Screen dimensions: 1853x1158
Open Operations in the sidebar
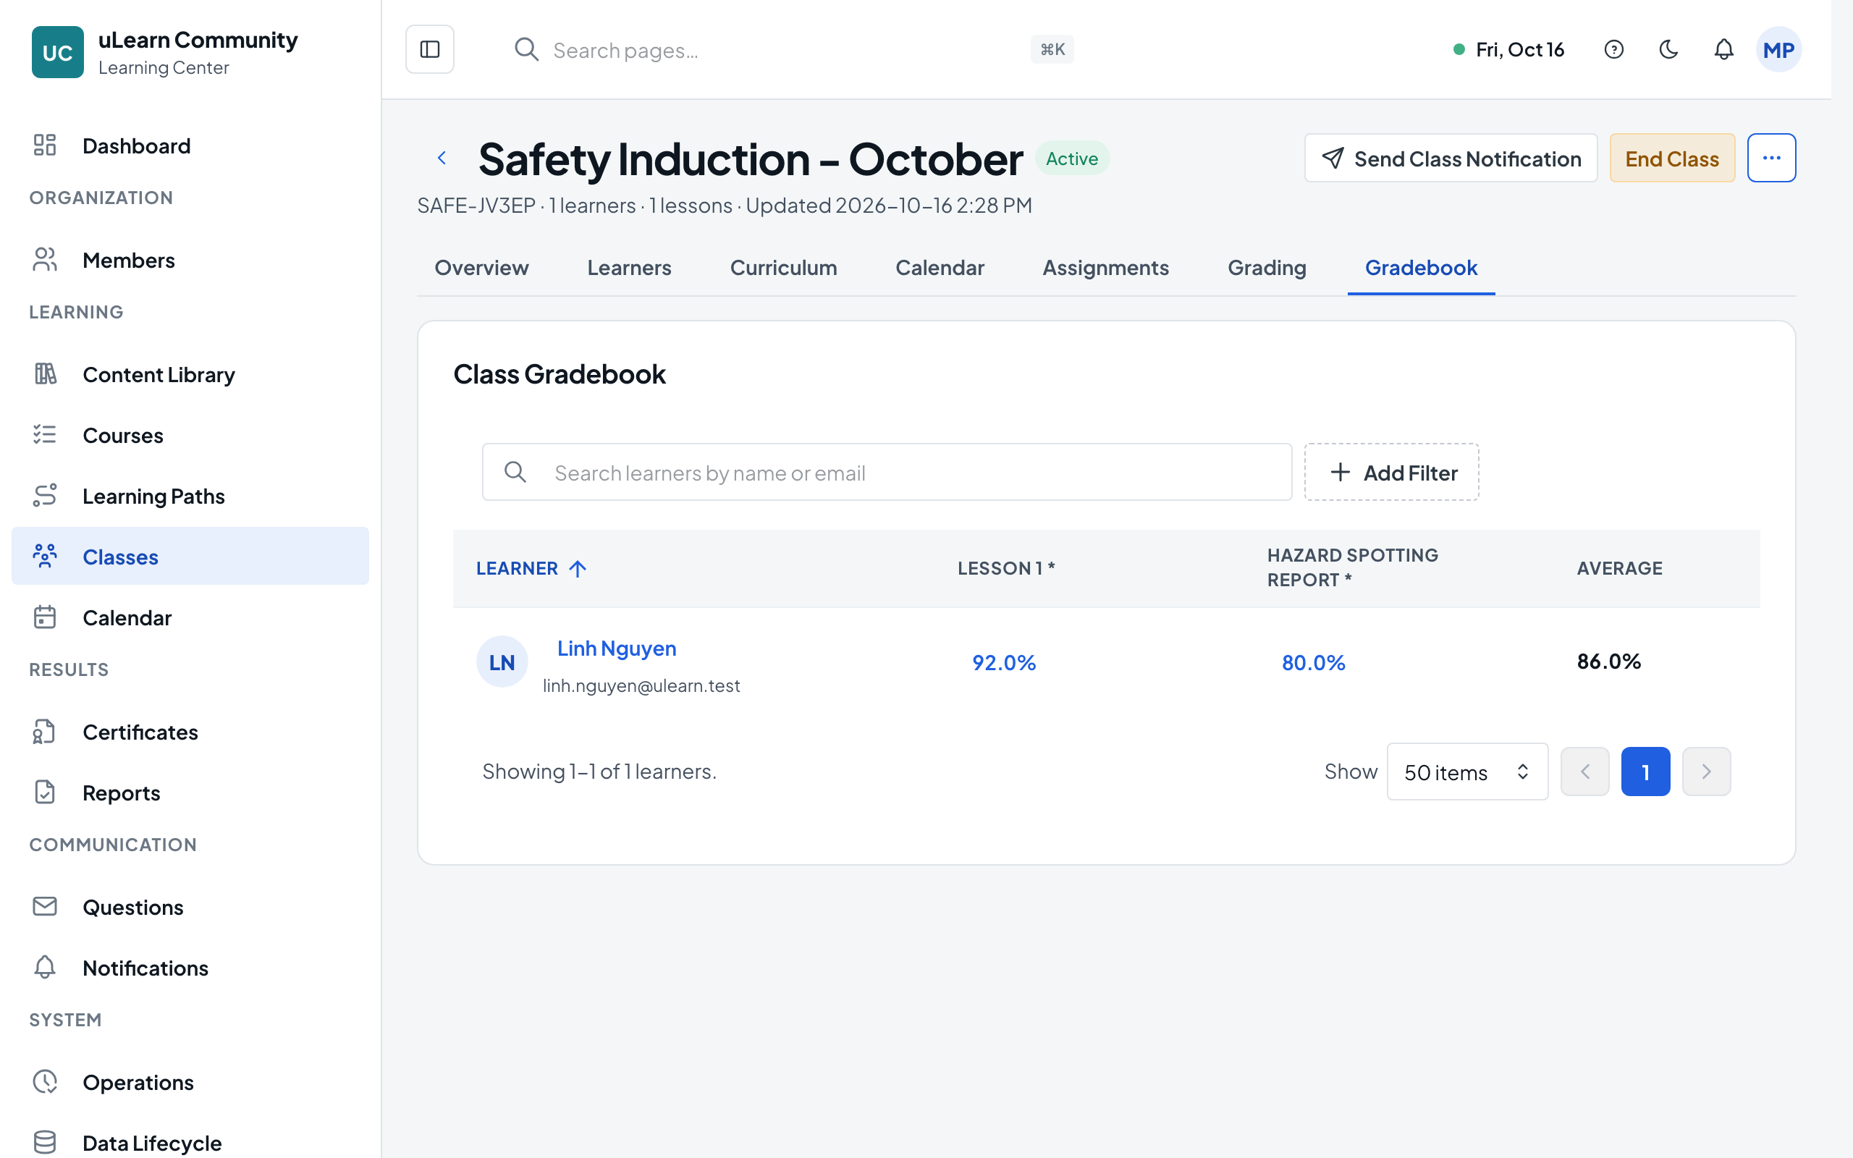(190, 1082)
